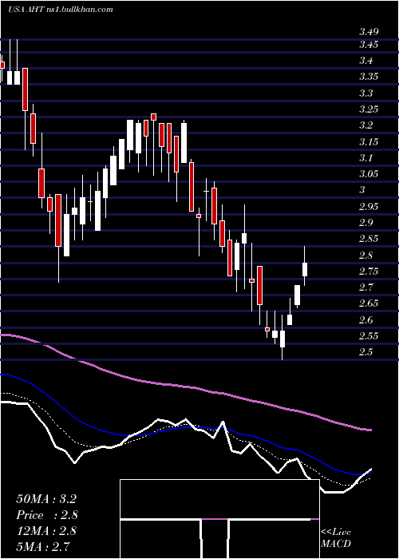Click the 3.35 price axis label
The width and height of the screenshot is (399, 559).
[x=369, y=77]
